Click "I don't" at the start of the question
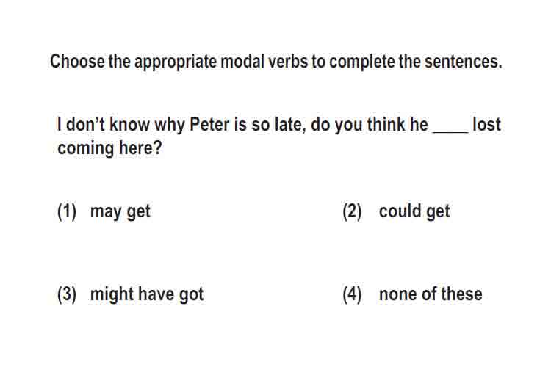 coord(81,124)
